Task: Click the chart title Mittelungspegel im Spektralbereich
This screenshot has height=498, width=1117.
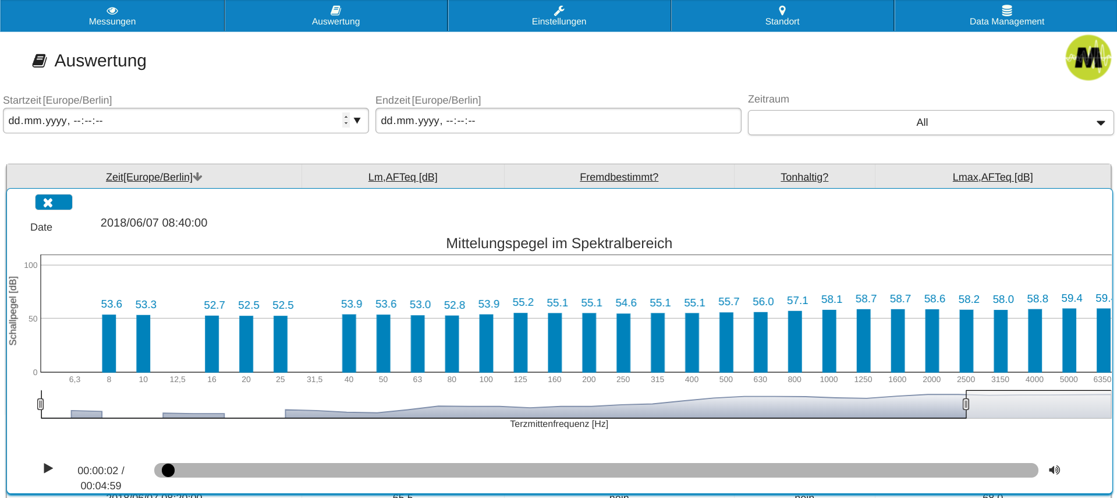Action: click(559, 243)
